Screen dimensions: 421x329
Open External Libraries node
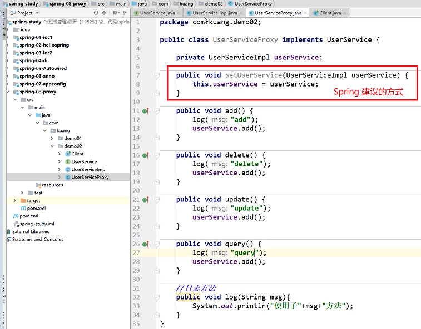28,231
